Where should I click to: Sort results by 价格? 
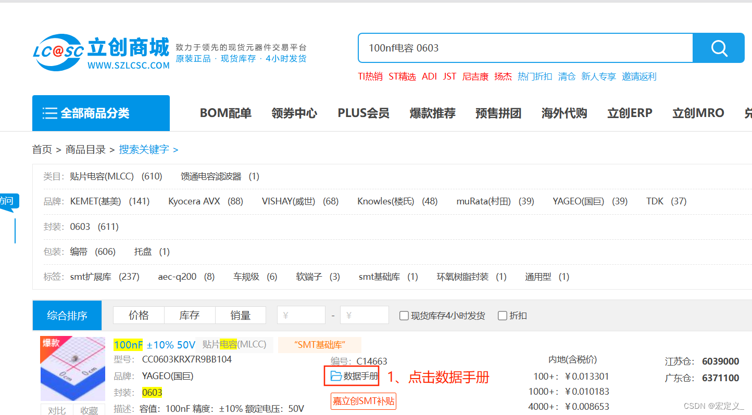[139, 315]
